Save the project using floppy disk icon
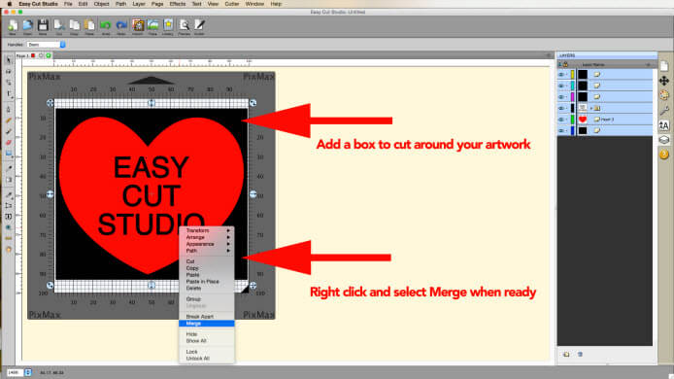Screen dimensions: 674x379 (x=43, y=26)
